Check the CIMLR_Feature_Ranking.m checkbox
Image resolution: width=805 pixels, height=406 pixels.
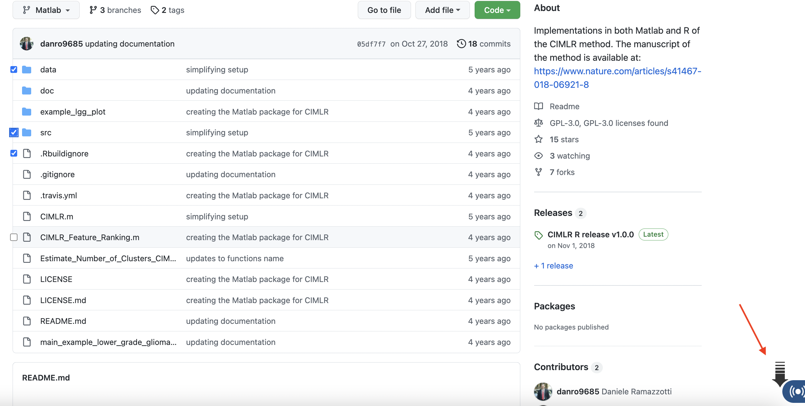click(x=14, y=237)
